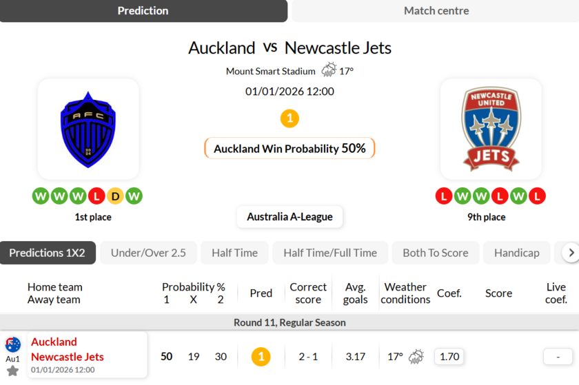Click the rain icon in weather conditions column
This screenshot has height=385, width=579.
click(x=416, y=357)
